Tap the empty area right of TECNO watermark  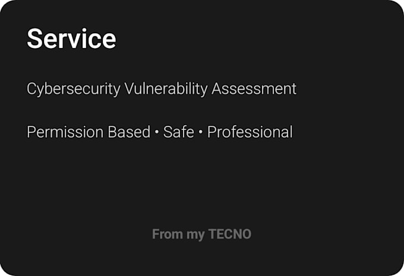[x=324, y=234]
